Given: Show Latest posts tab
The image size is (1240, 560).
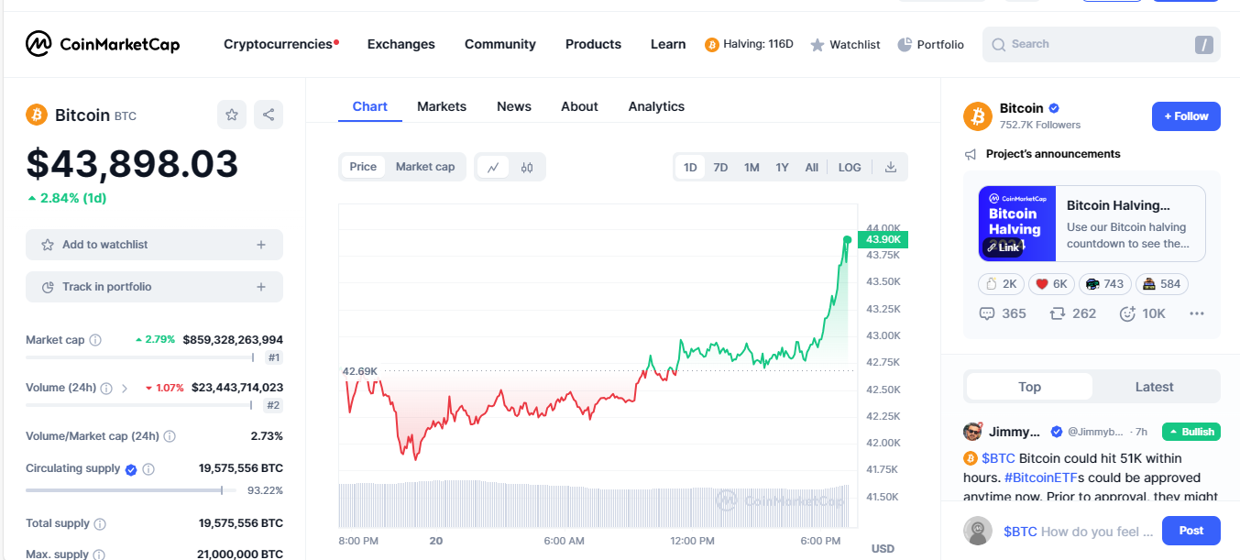Looking at the screenshot, I should click(x=1155, y=387).
